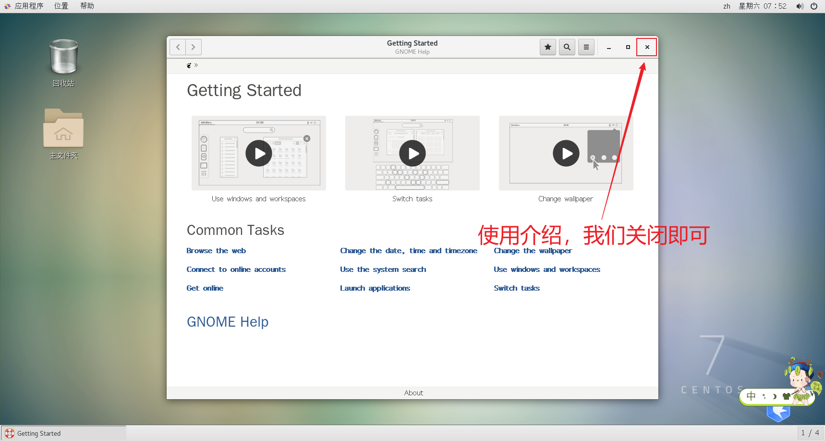Play the Change wallpaper video

566,153
